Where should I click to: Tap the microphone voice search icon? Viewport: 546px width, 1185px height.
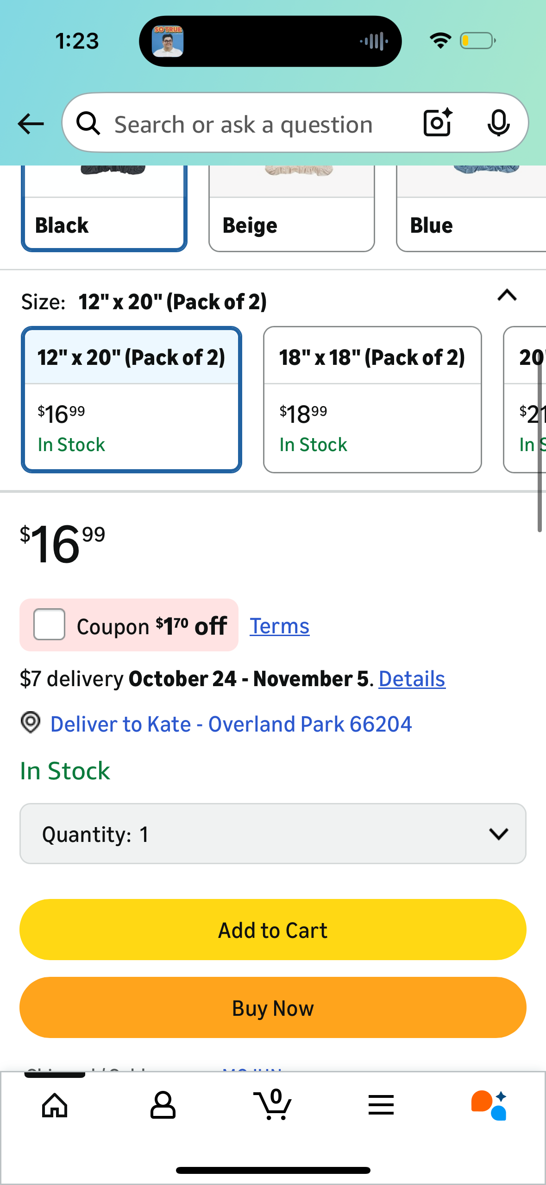498,123
